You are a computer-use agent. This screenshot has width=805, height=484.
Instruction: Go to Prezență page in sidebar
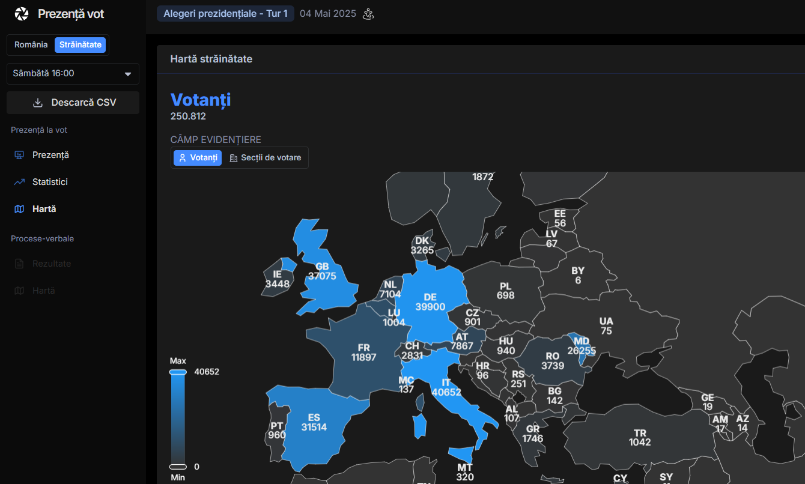coord(50,155)
